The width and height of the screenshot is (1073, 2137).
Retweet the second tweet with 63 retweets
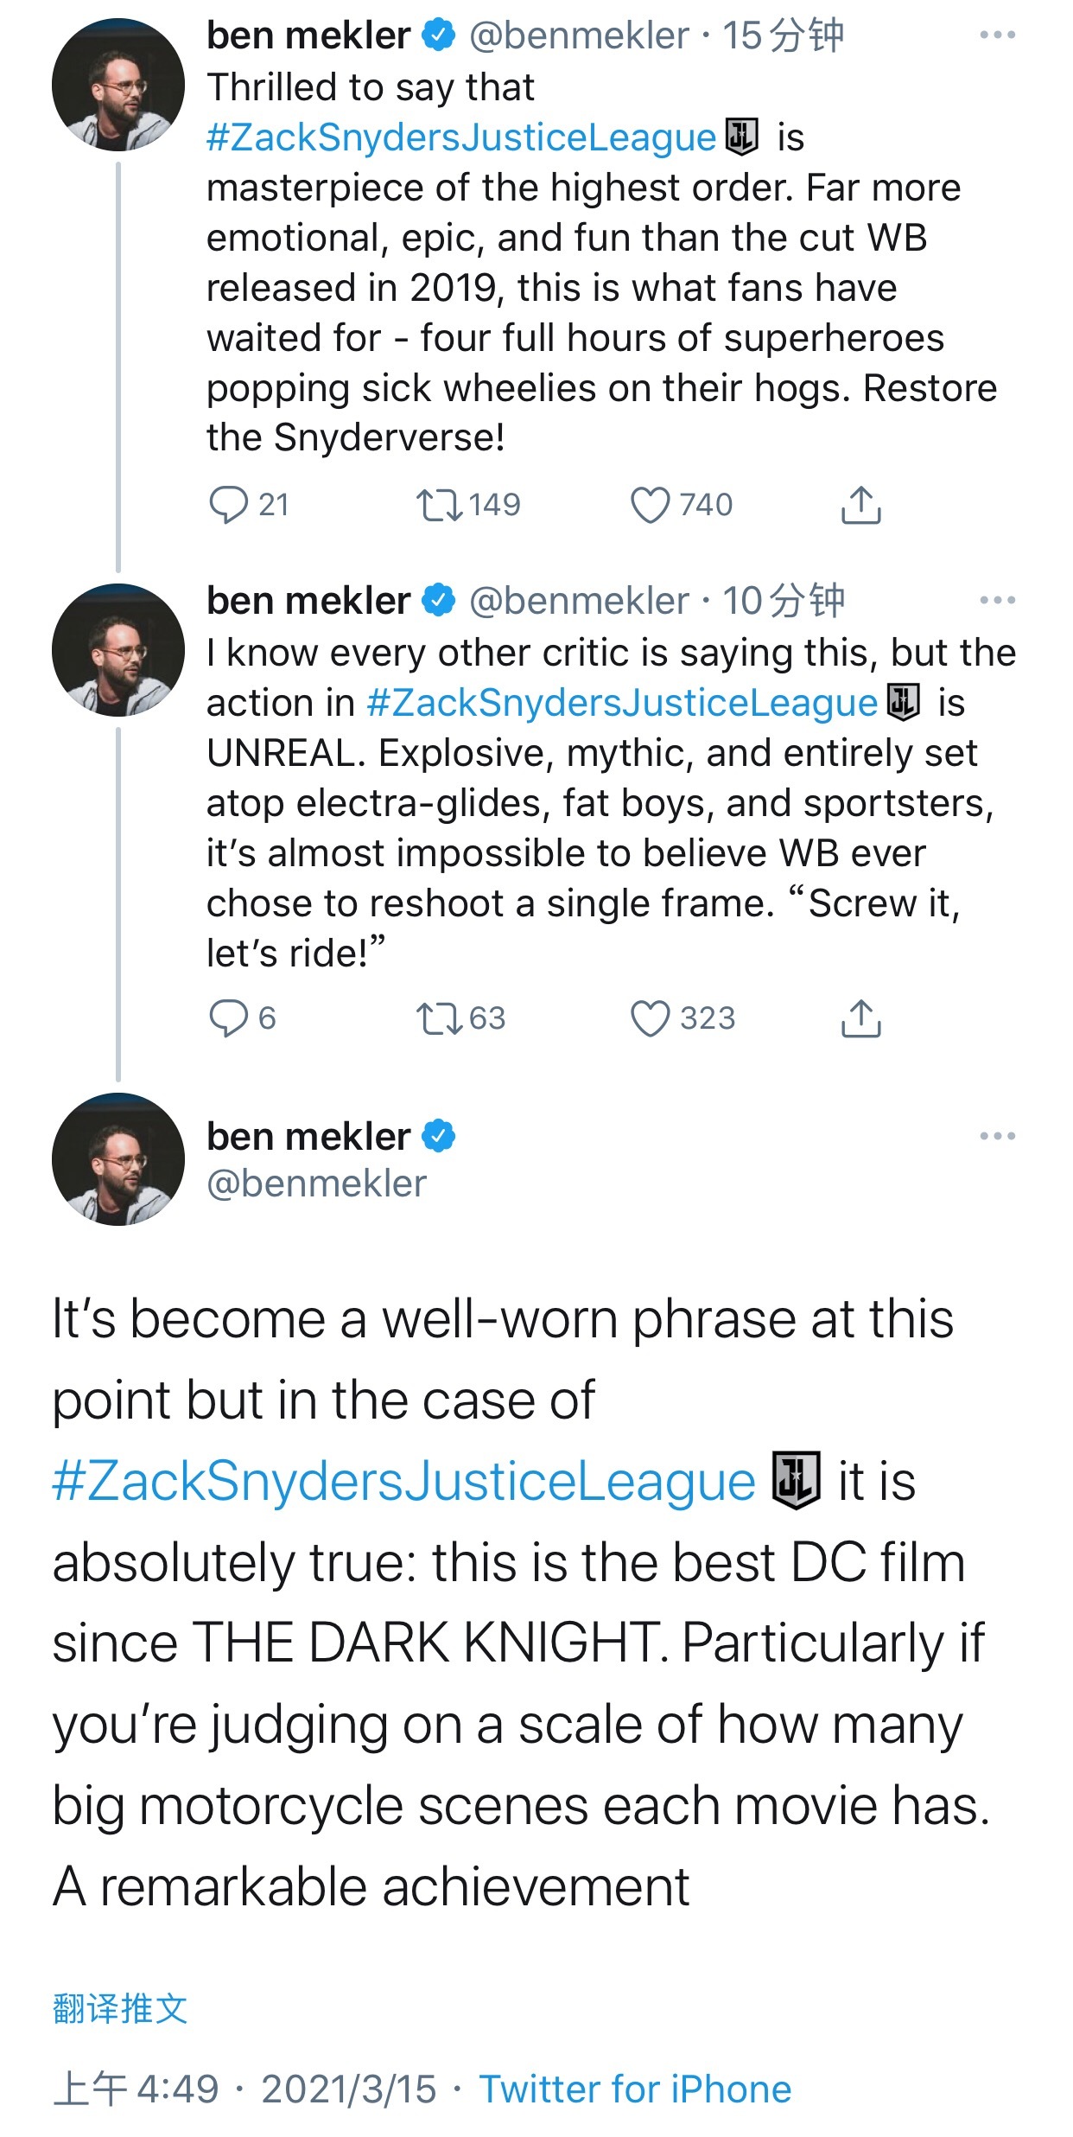click(440, 1018)
